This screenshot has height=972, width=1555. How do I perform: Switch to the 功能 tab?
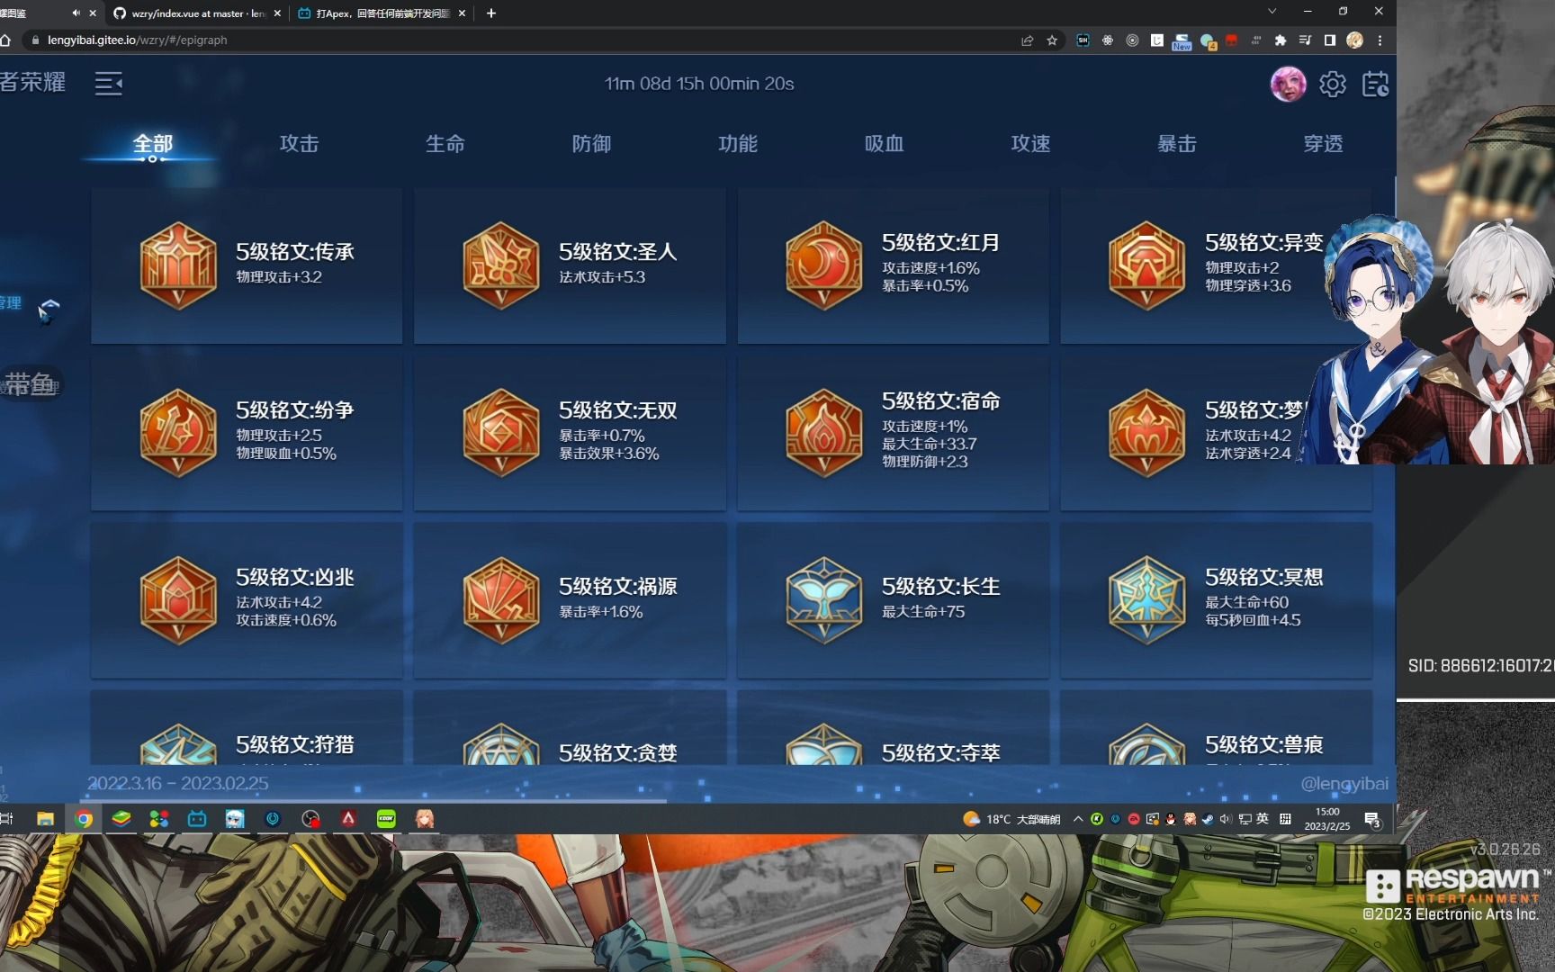[x=738, y=144]
